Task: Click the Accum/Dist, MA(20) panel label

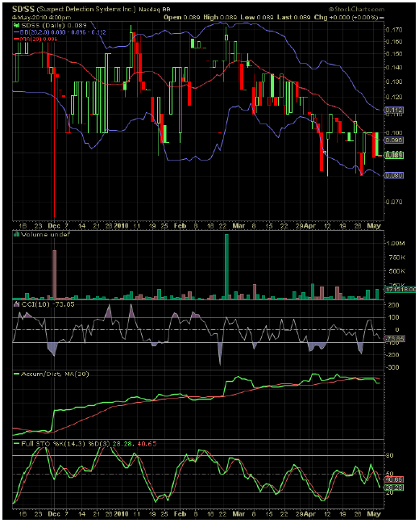Action: pyautogui.click(x=55, y=374)
